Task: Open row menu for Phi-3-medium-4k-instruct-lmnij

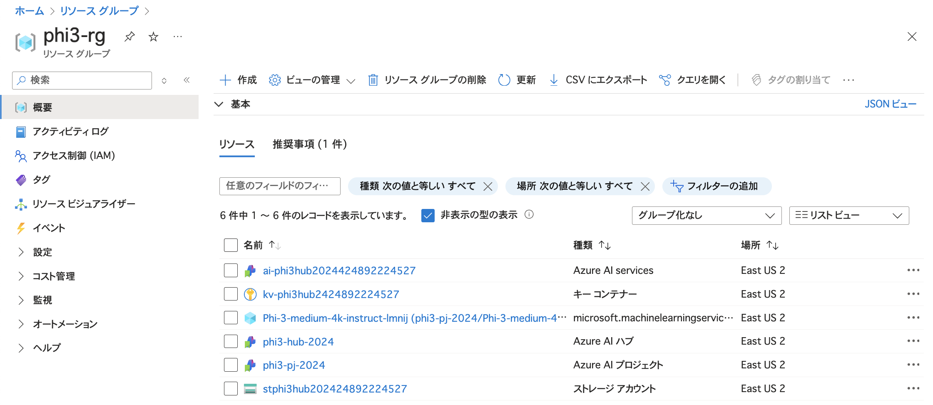Action: (x=913, y=318)
